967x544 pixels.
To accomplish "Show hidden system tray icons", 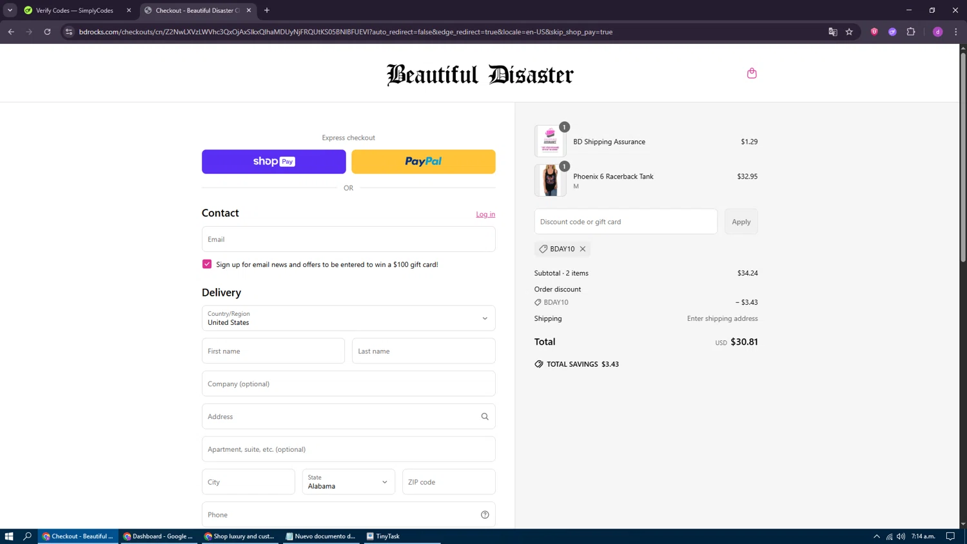I will pos(876,536).
